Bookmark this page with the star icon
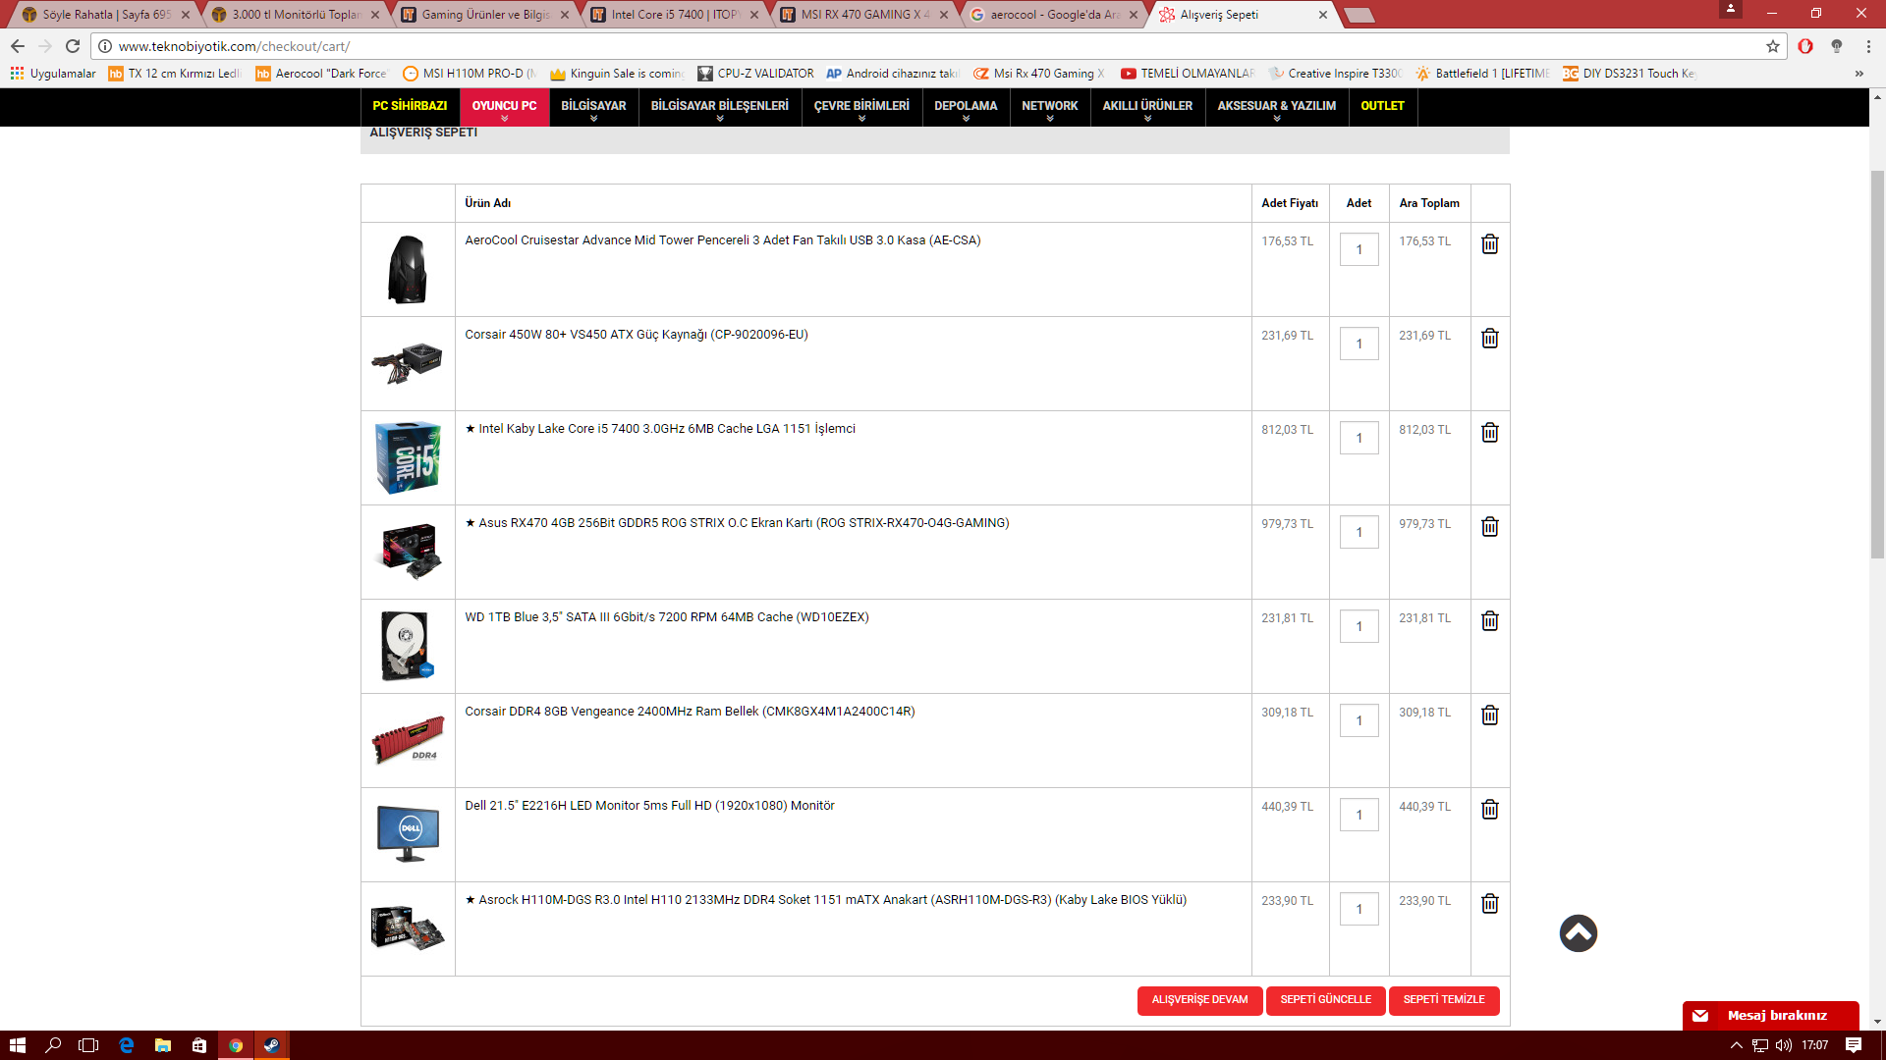Image resolution: width=1886 pixels, height=1060 pixels. [1772, 46]
